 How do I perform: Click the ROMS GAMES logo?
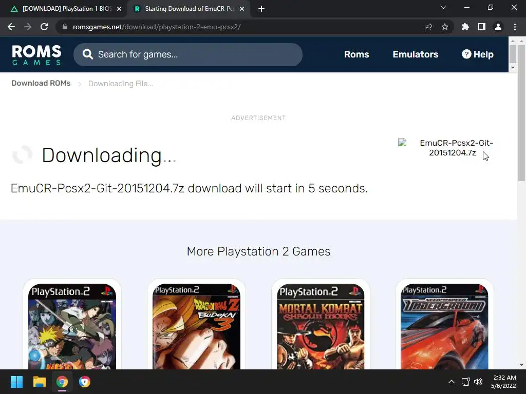36,54
